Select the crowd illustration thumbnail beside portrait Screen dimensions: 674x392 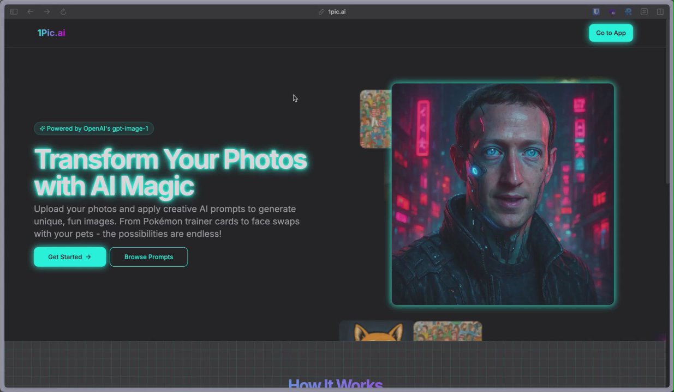click(x=375, y=119)
